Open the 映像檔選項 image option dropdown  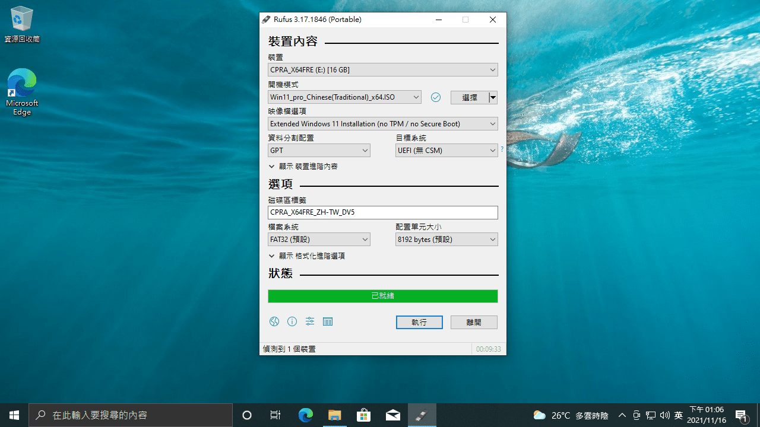point(382,123)
